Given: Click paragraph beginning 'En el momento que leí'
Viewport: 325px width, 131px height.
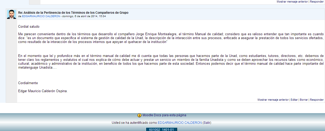Looking at the screenshot, I should click(x=171, y=62).
